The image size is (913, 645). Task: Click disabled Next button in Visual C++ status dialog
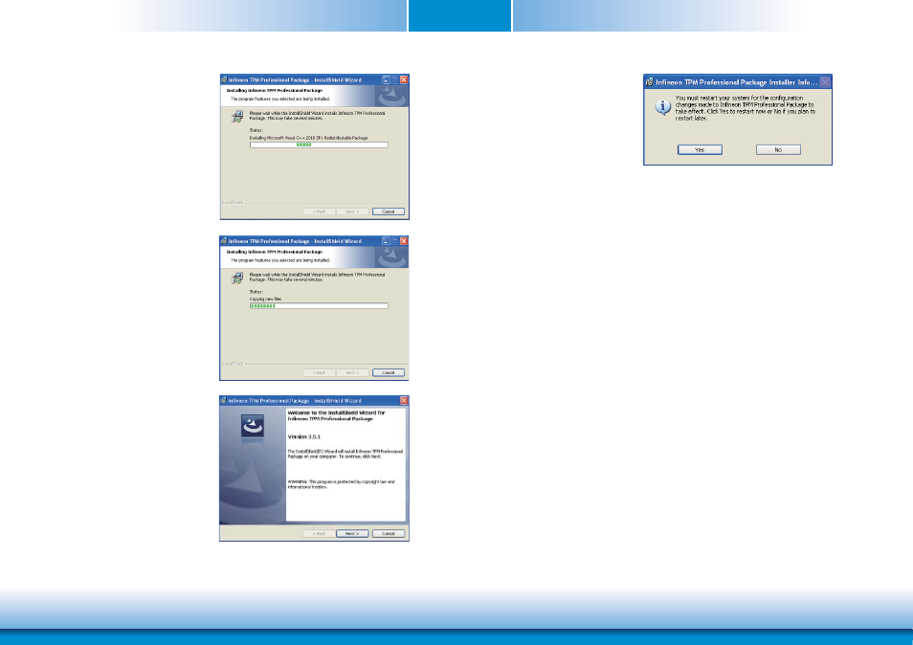pyautogui.click(x=352, y=211)
